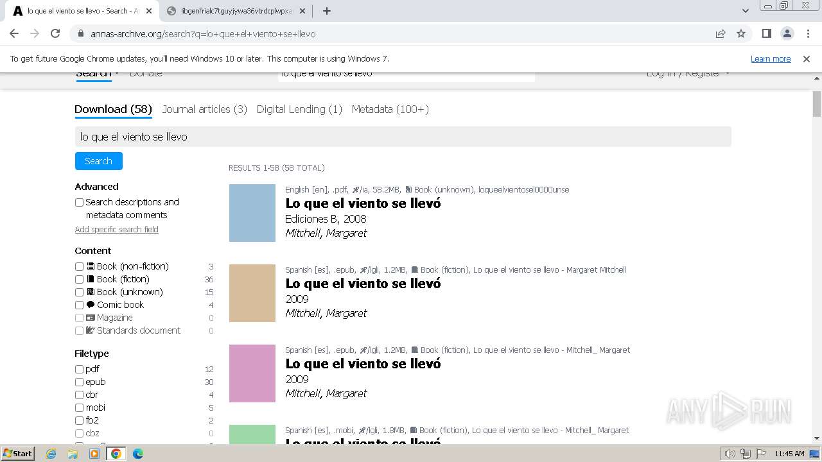Screen dimensions: 822x462
Task: Click the RESULTS 1-58 (58 TOTAL) text
Action: [277, 168]
